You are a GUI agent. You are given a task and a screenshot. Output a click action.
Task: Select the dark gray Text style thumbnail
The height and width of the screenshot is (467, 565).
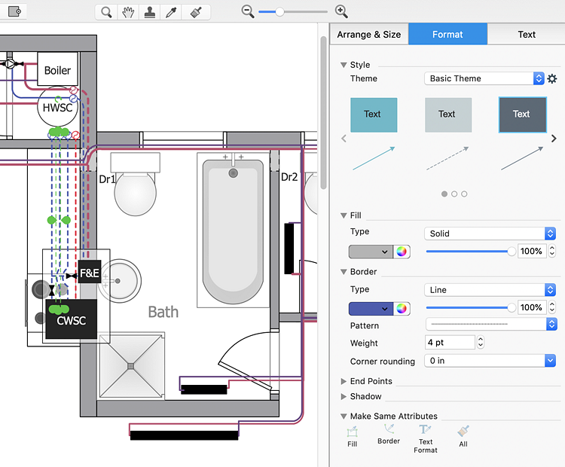[521, 114]
